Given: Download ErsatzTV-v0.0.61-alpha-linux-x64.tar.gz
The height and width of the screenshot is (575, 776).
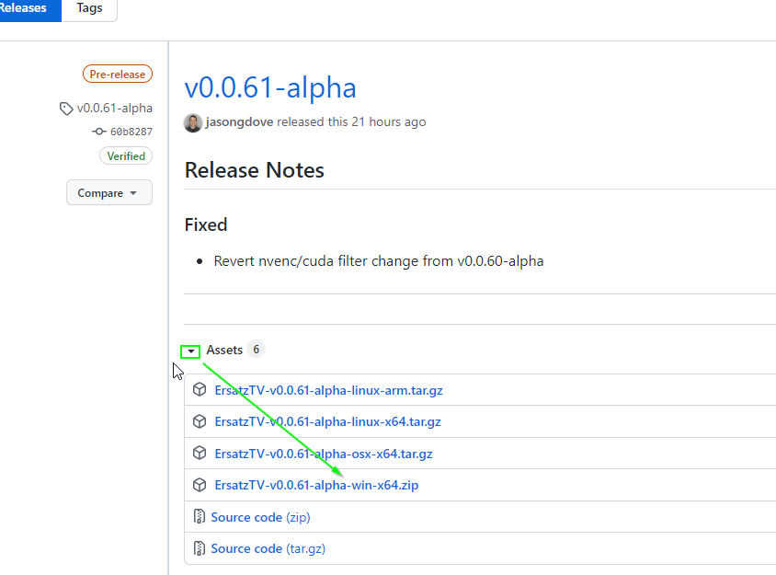Looking at the screenshot, I should 327,422.
